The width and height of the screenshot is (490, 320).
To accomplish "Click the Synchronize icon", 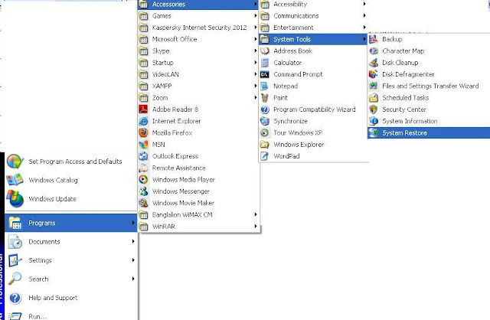I will (265, 121).
